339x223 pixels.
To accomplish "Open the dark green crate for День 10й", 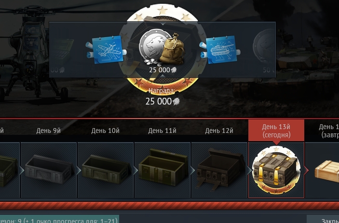I will [x=106, y=170].
